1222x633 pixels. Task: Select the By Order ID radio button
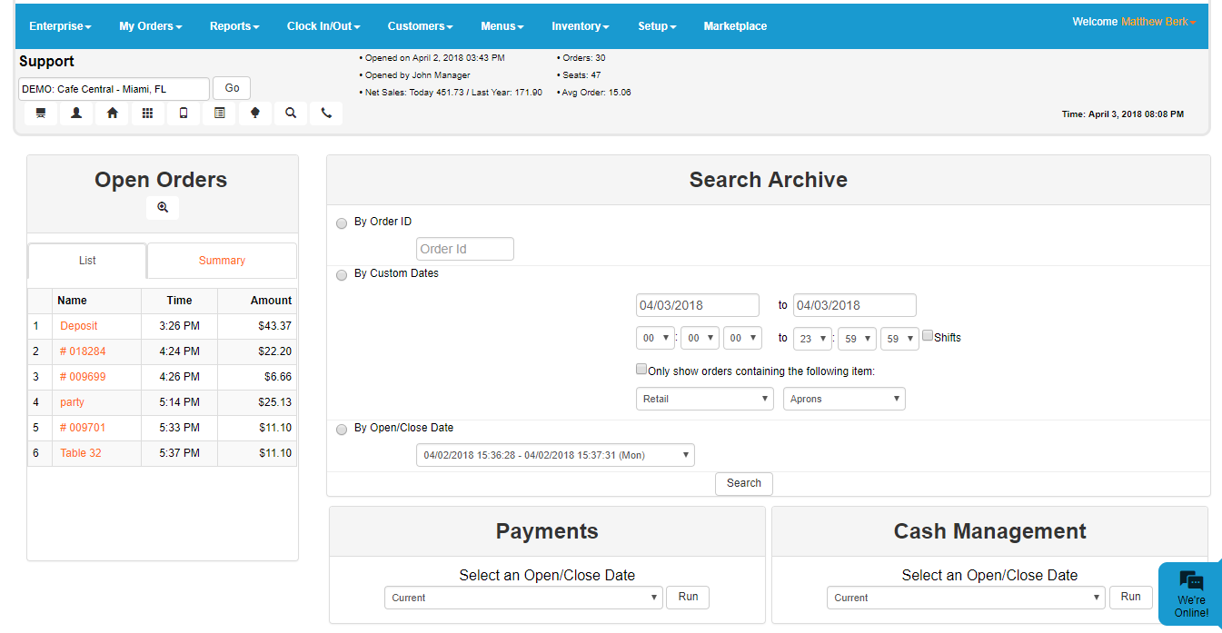(x=342, y=223)
